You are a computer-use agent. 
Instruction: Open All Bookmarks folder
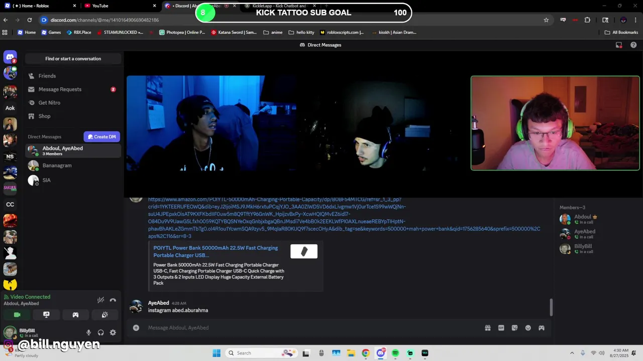tap(621, 33)
